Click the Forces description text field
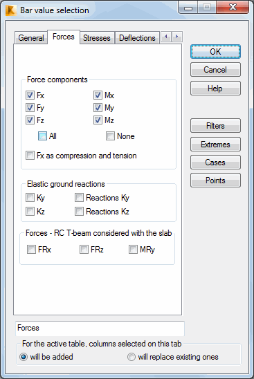 pyautogui.click(x=100, y=329)
